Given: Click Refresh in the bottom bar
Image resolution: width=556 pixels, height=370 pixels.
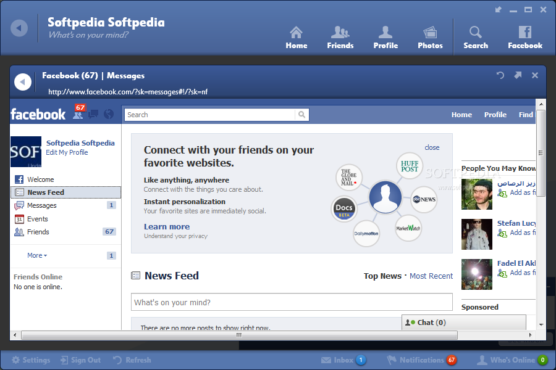Looking at the screenshot, I should (x=132, y=360).
